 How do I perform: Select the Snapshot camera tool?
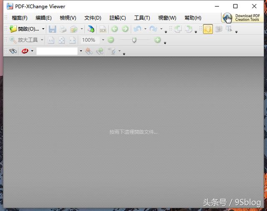pyautogui.click(x=219, y=29)
